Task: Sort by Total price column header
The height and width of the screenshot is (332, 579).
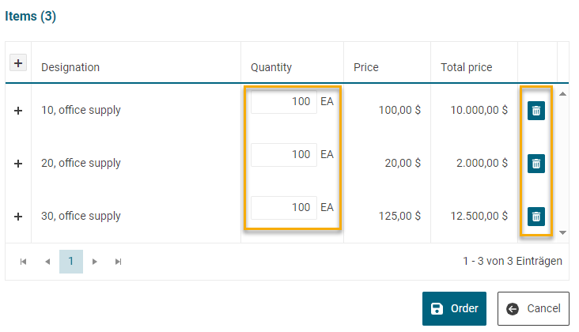Action: tap(466, 67)
